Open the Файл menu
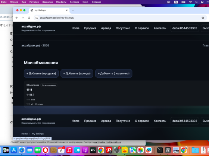The height and width of the screenshot is (156, 209). (x=4, y=2)
